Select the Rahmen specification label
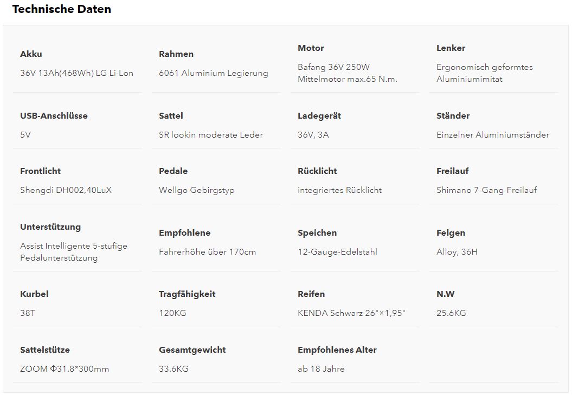Screen dimensions: 572x395 tap(176, 54)
